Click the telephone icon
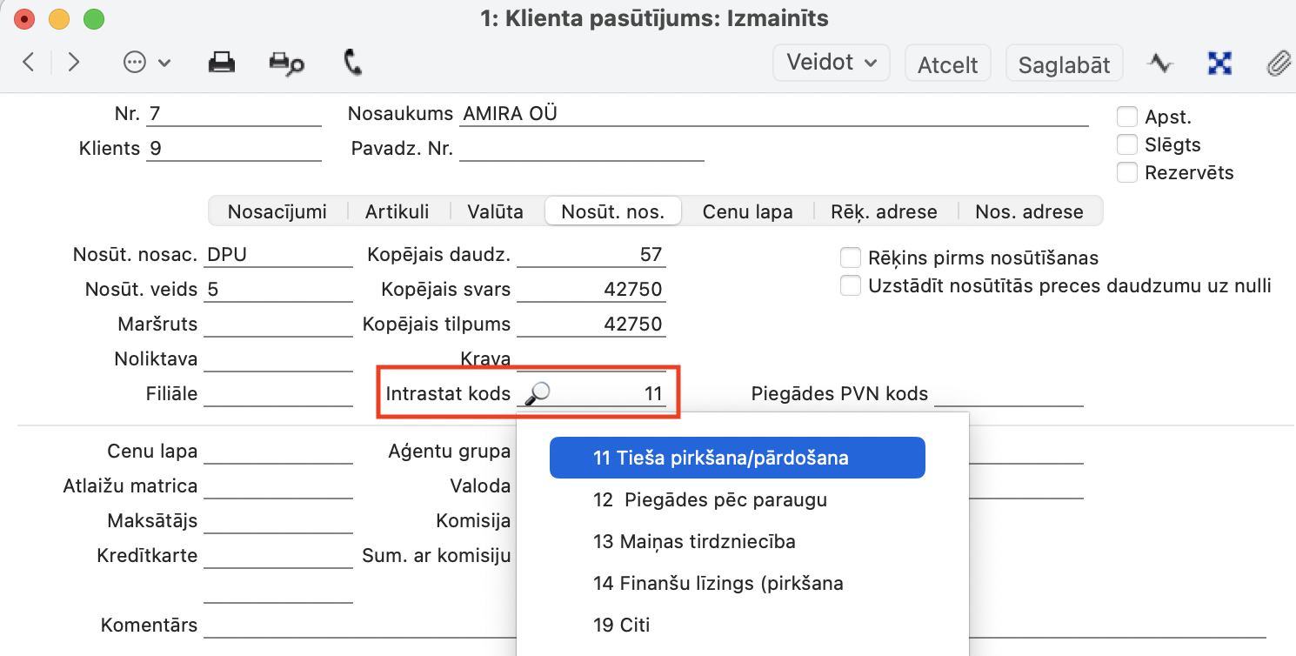The width and height of the screenshot is (1296, 656). [353, 63]
